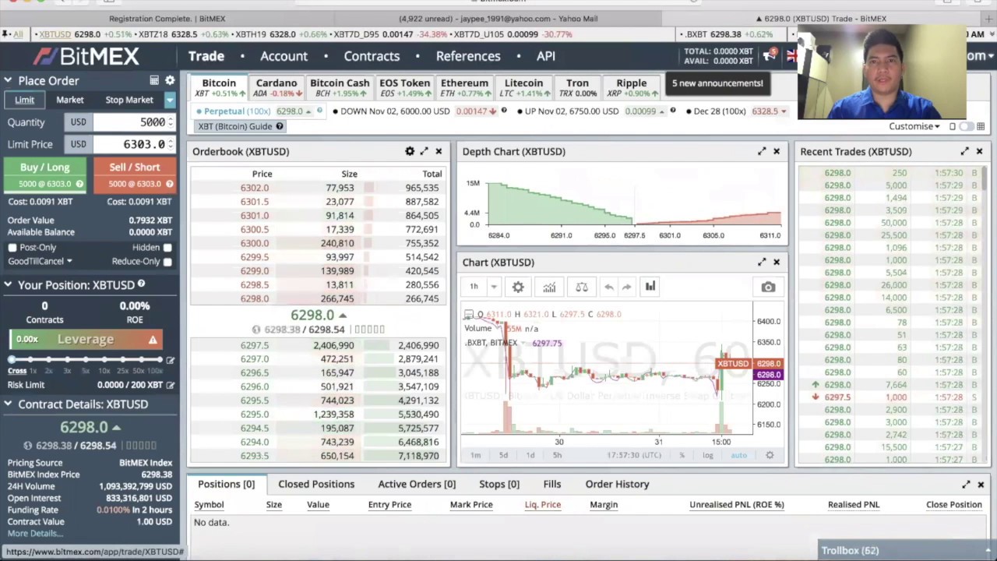Screen dimensions: 997x561
Task: Collapse Your Position: XBTUSD section
Action: (x=8, y=284)
